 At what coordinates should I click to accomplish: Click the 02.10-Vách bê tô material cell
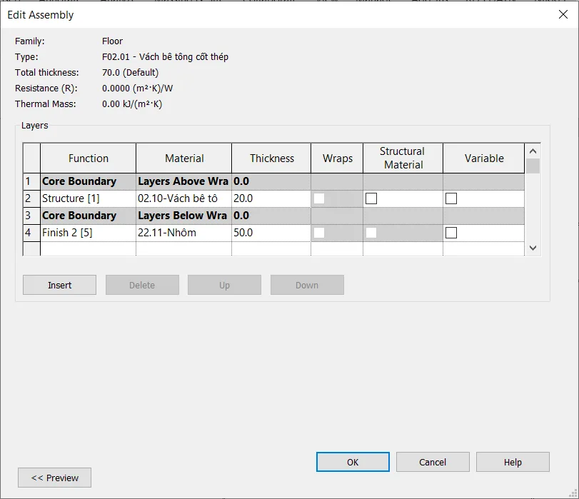pyautogui.click(x=183, y=198)
